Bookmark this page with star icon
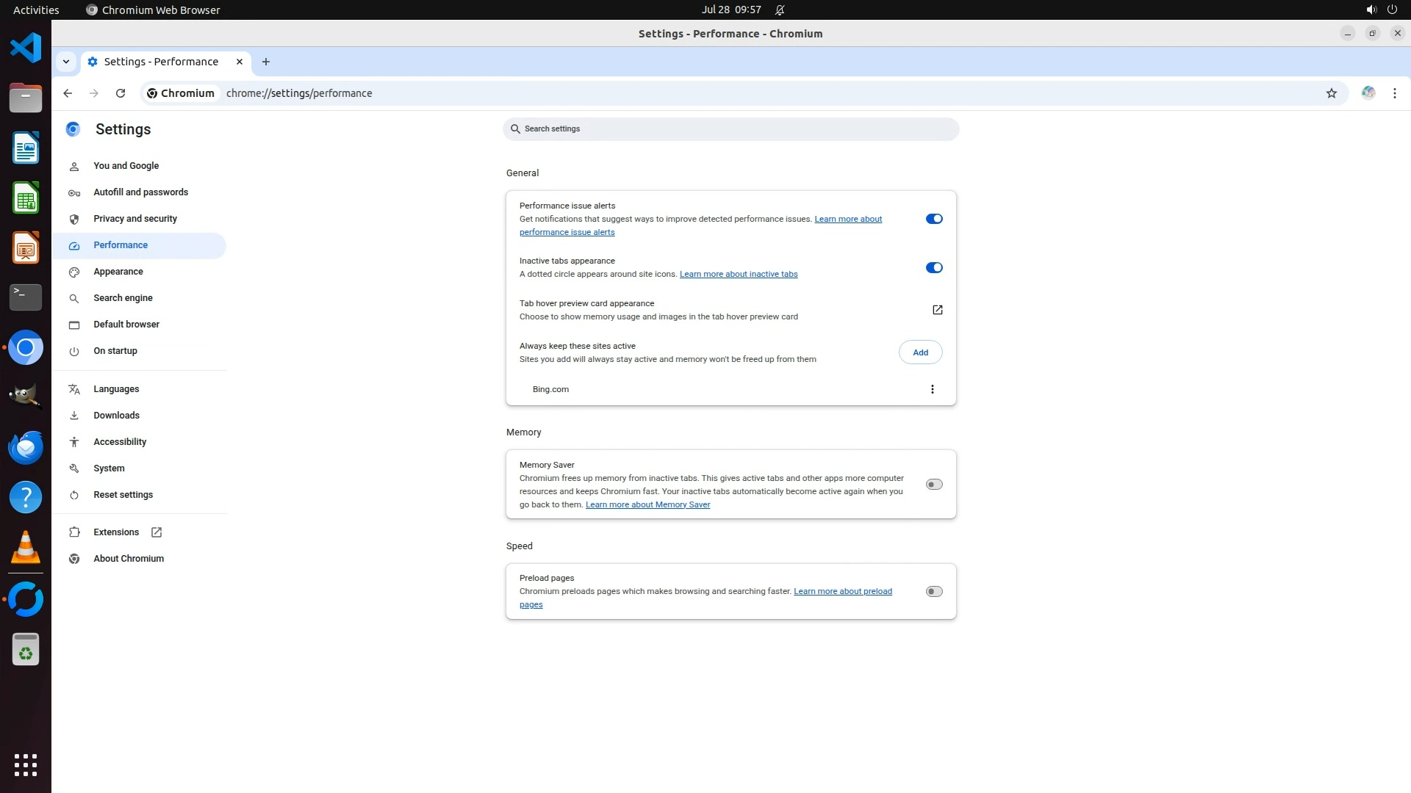Viewport: 1411px width, 793px height. [1331, 93]
